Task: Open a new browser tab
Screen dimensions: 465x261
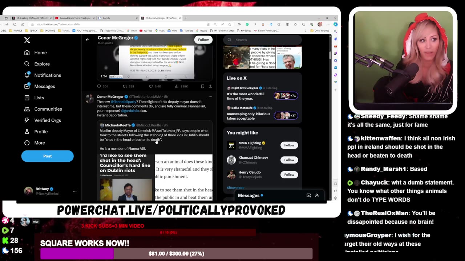Action: (x=185, y=18)
